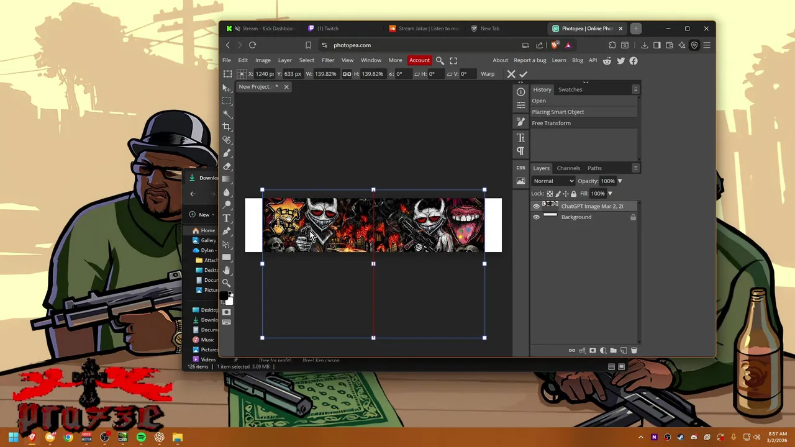This screenshot has height=447, width=795.
Task: Select the Move tool
Action: point(227,88)
